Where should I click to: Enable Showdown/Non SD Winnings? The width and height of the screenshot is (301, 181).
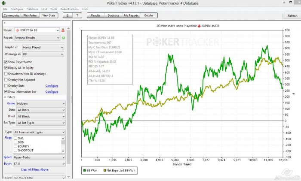[x=6, y=74]
